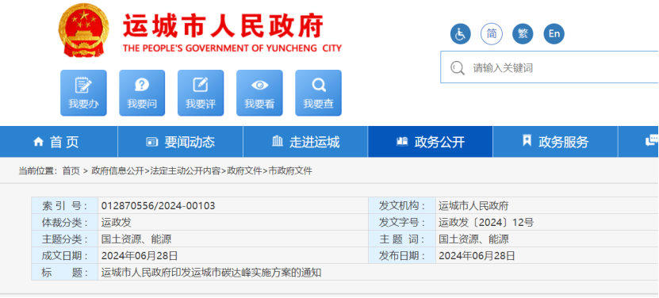Switch to Simplified Chinese 简 button
This screenshot has height=298, width=659.
(492, 34)
